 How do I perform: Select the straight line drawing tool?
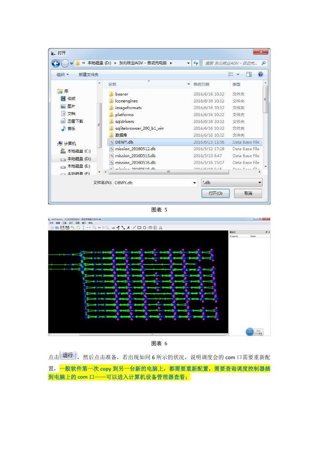pyautogui.click(x=134, y=228)
